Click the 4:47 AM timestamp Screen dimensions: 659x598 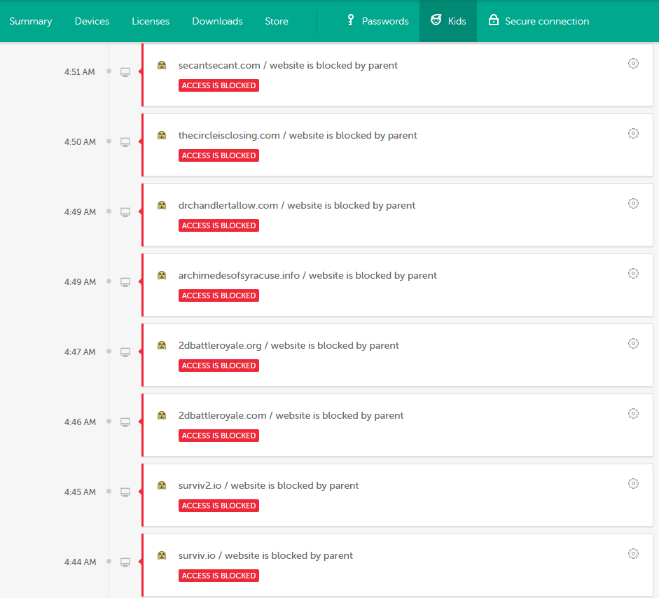click(80, 352)
